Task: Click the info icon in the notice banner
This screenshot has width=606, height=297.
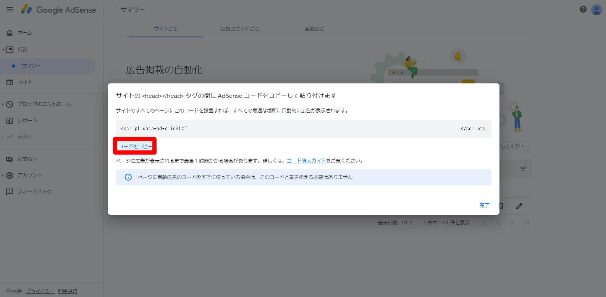Action: click(x=128, y=177)
